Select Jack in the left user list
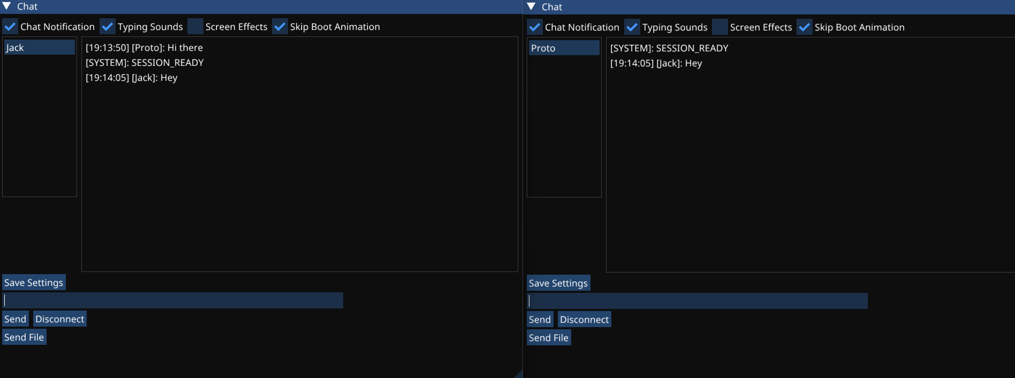1015x378 pixels. [39, 48]
